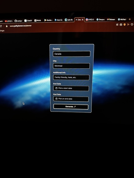Switch to the Mods tab

(38, 21)
